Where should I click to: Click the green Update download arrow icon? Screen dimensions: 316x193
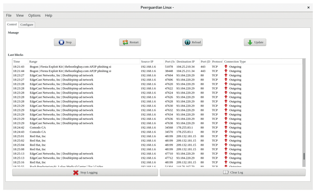tap(250, 42)
